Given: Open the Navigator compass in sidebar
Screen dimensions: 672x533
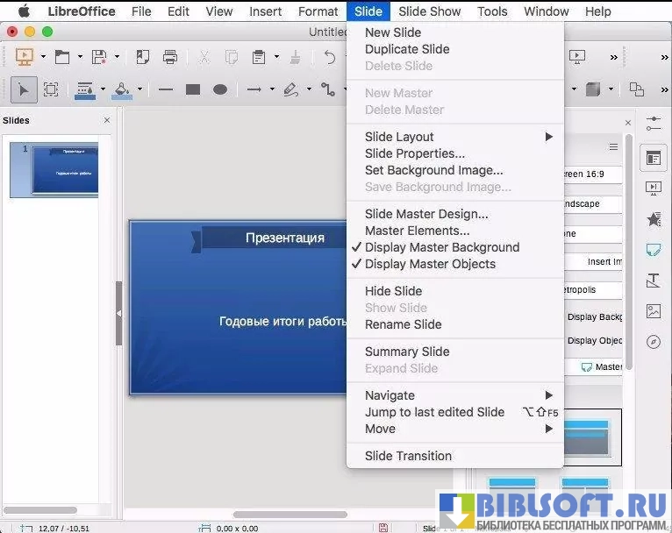Looking at the screenshot, I should (x=653, y=342).
